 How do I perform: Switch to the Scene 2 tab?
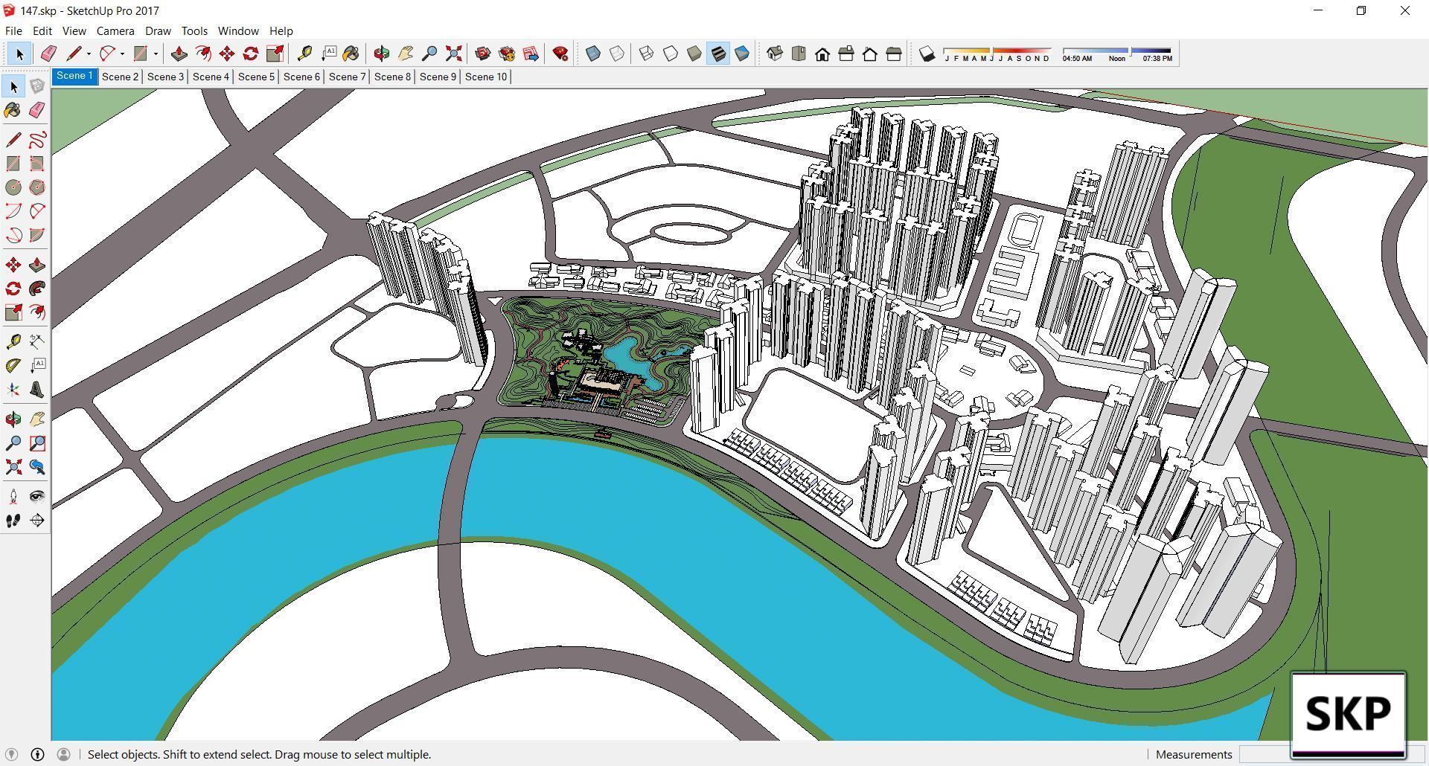(120, 77)
